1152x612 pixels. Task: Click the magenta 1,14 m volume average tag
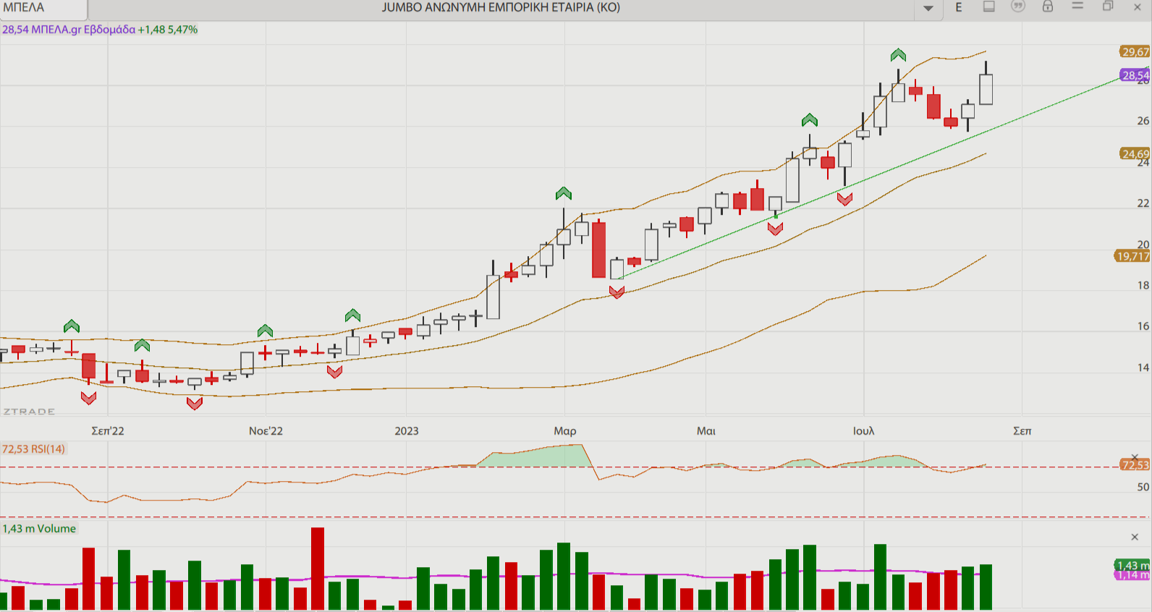(1132, 575)
